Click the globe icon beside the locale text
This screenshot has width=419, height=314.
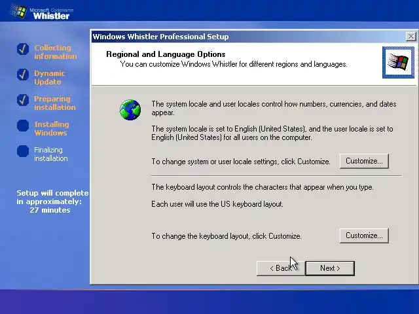tap(130, 110)
